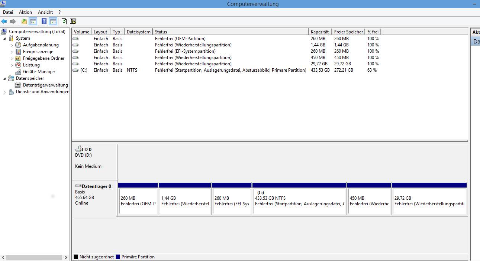
Task: Collapse the System tree node
Action: tap(5, 38)
